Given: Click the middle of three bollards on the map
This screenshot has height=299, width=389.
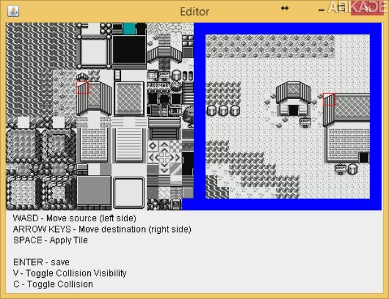Looking at the screenshot, I should (223, 110).
